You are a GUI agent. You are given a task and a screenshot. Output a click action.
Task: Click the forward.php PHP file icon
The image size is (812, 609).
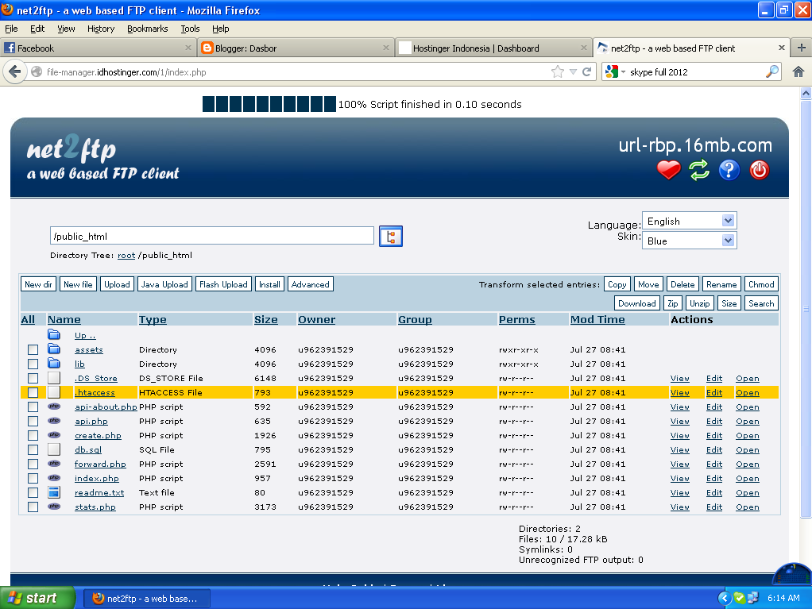pos(54,464)
